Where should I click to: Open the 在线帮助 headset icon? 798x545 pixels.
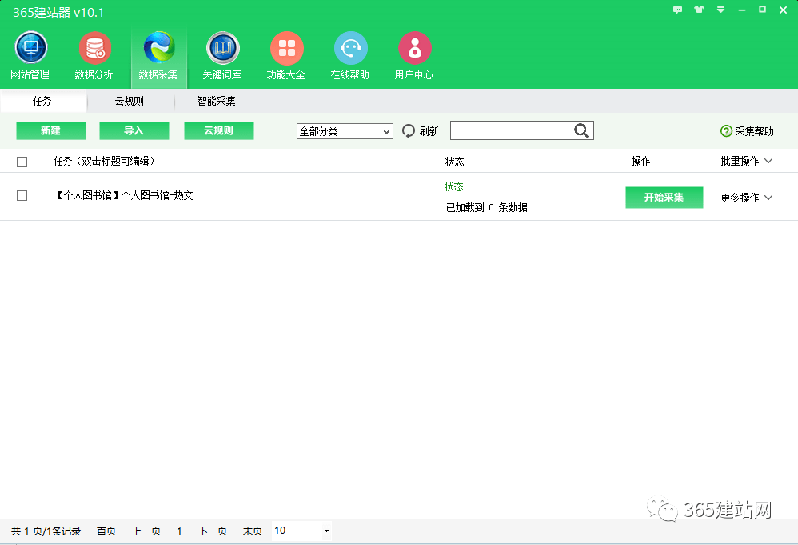click(x=351, y=48)
